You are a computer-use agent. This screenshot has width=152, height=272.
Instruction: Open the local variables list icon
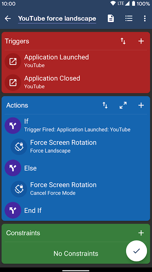click(x=129, y=18)
